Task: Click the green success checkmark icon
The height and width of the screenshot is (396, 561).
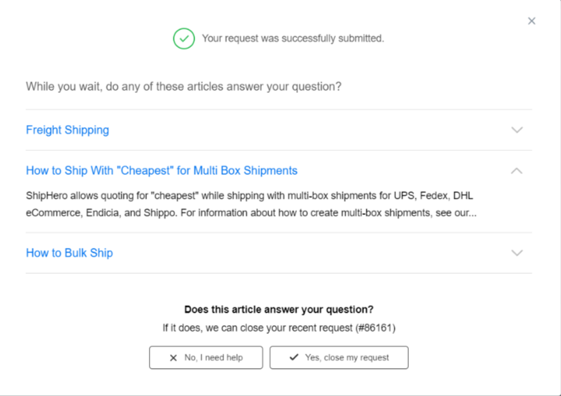Action: pyautogui.click(x=184, y=38)
